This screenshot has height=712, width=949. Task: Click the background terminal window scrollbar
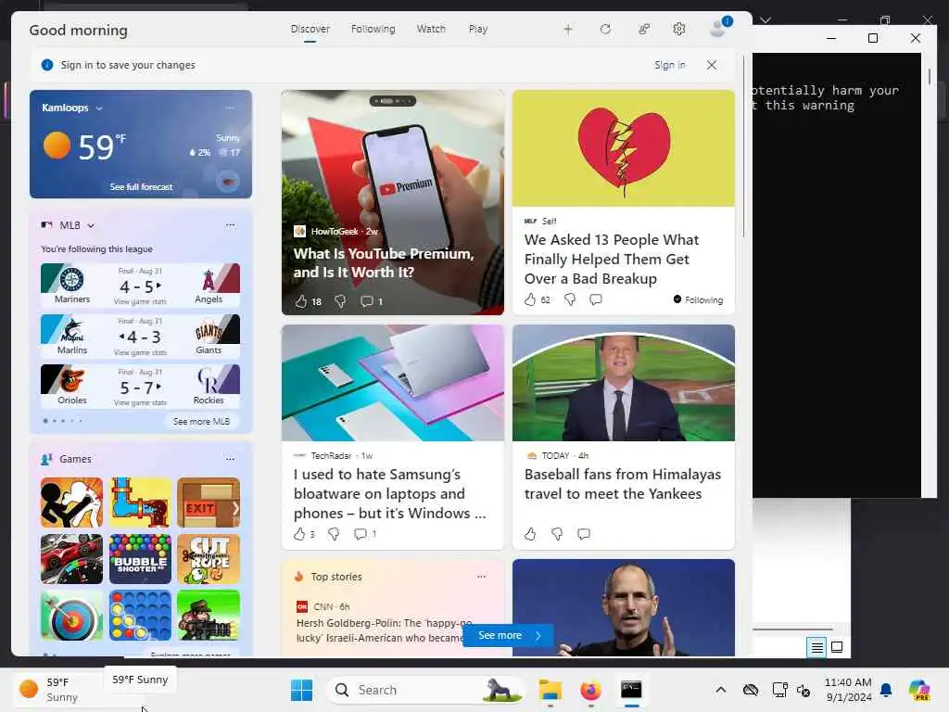[929, 76]
